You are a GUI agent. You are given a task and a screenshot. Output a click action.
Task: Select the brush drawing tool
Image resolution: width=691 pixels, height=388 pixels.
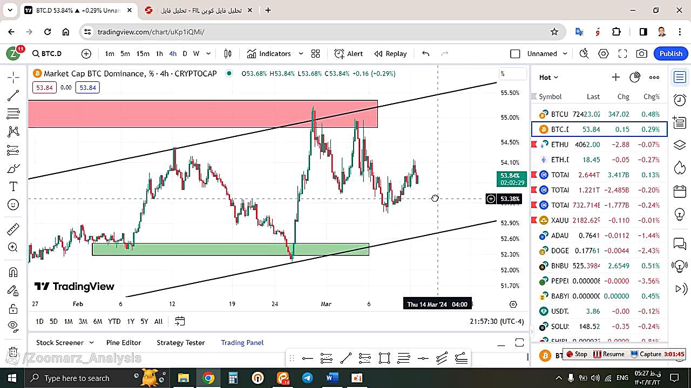pyautogui.click(x=13, y=169)
